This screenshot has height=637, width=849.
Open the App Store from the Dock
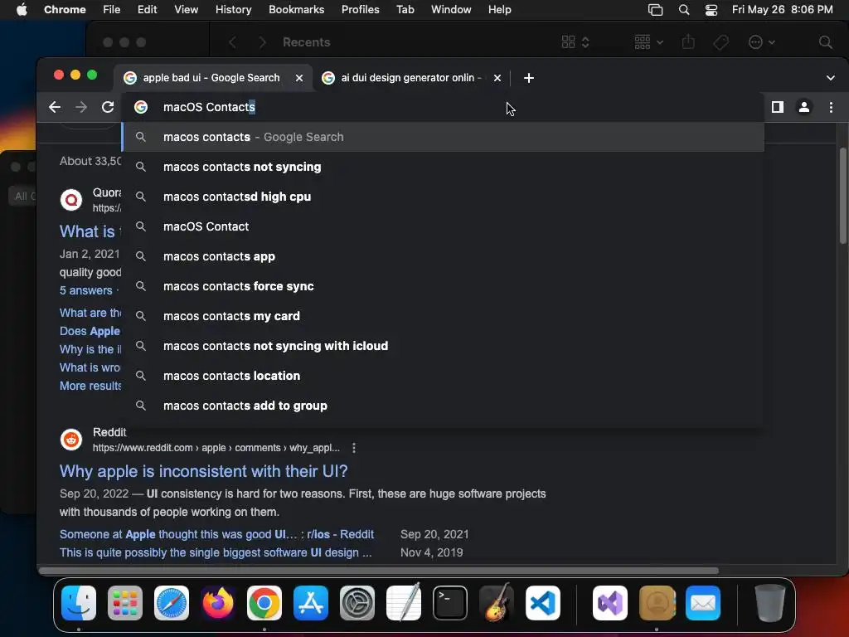pos(311,603)
